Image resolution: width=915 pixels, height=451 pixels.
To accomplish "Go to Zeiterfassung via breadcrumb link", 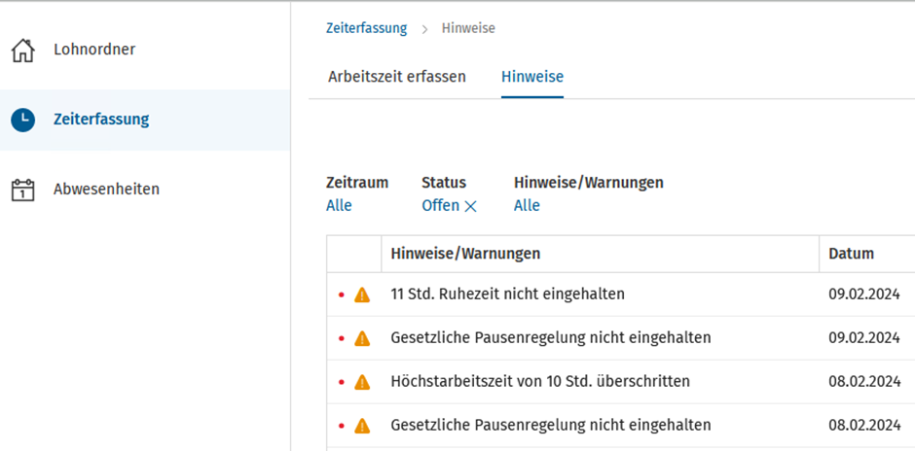I will click(x=366, y=28).
